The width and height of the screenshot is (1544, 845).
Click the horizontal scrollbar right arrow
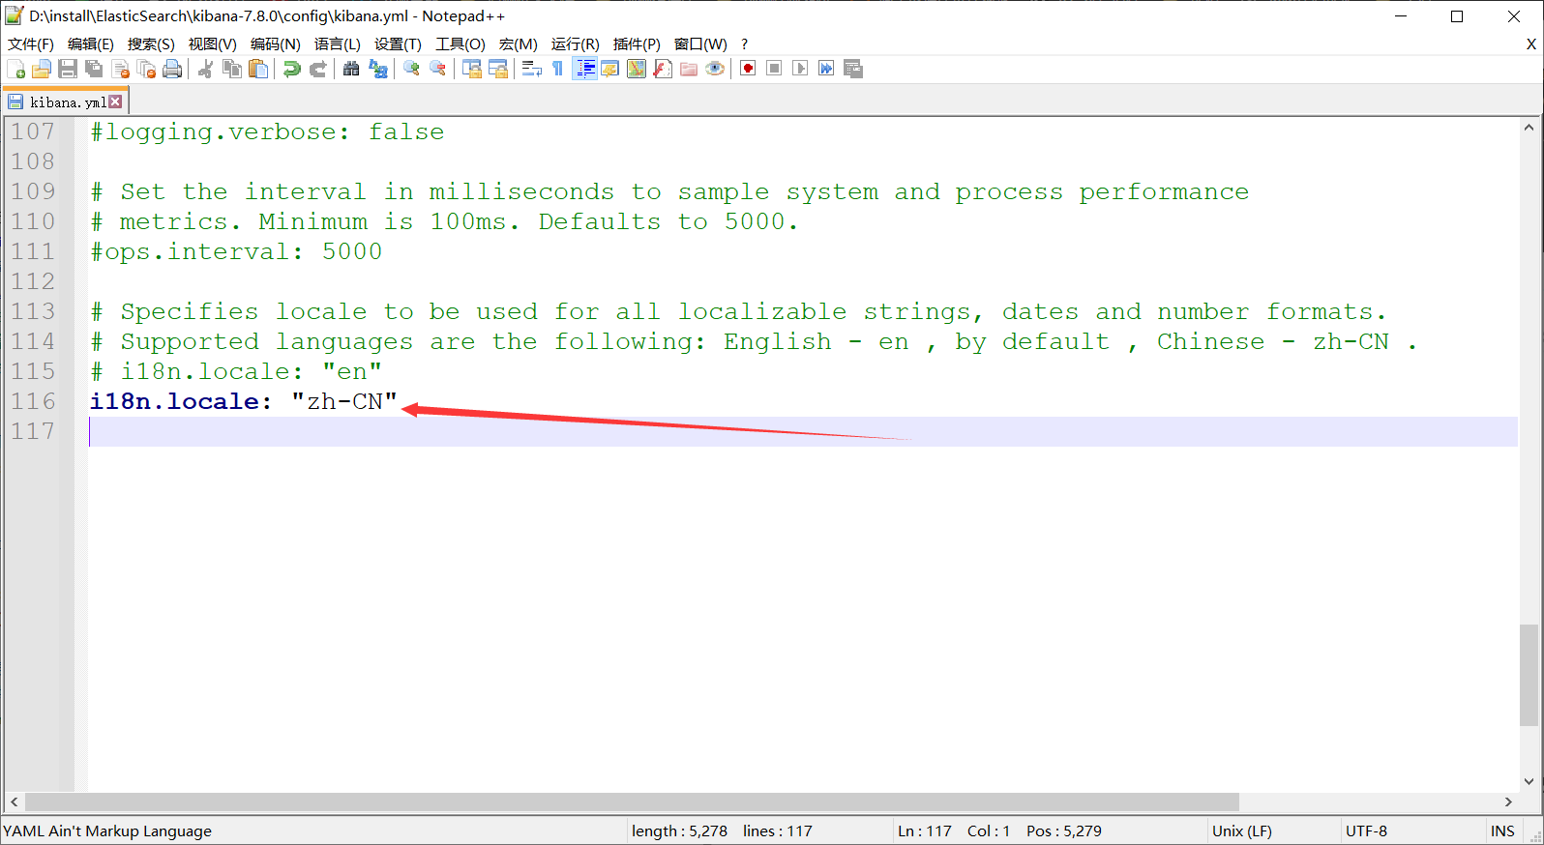[1508, 802]
